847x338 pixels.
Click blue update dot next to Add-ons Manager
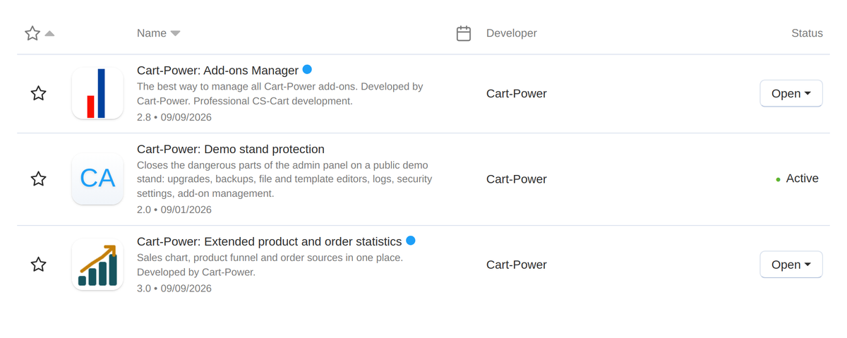click(x=307, y=69)
